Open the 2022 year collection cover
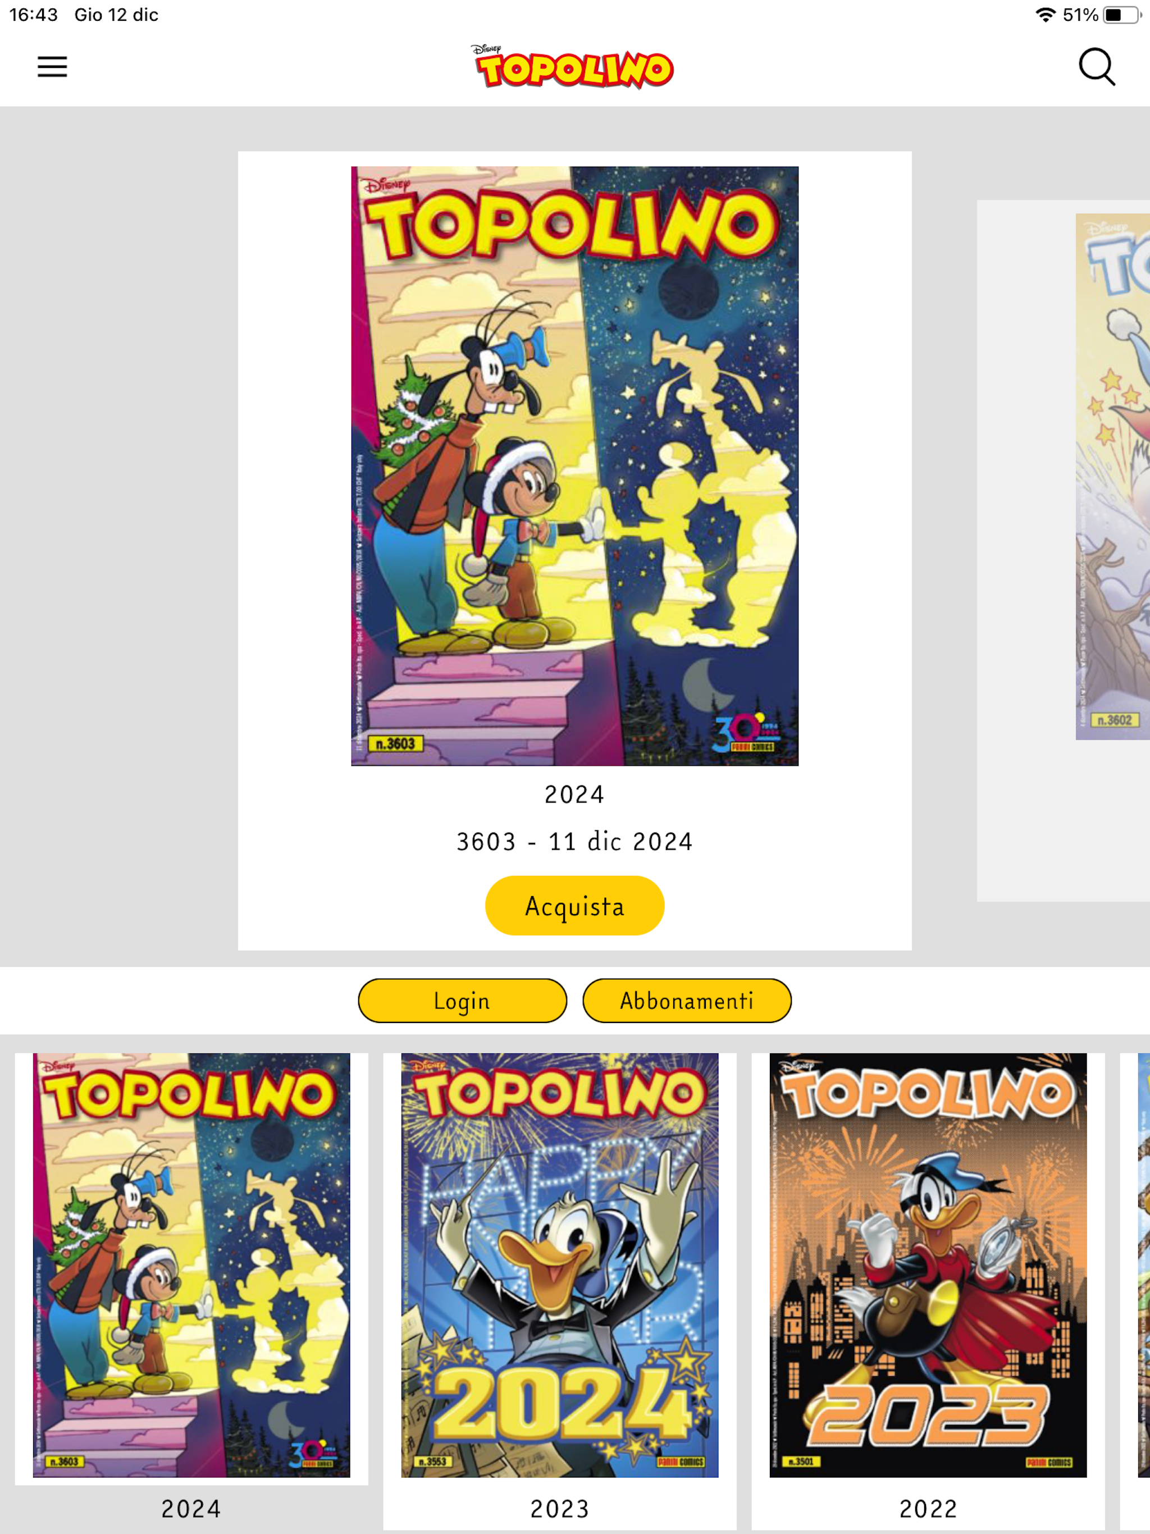This screenshot has height=1534, width=1150. click(x=928, y=1265)
